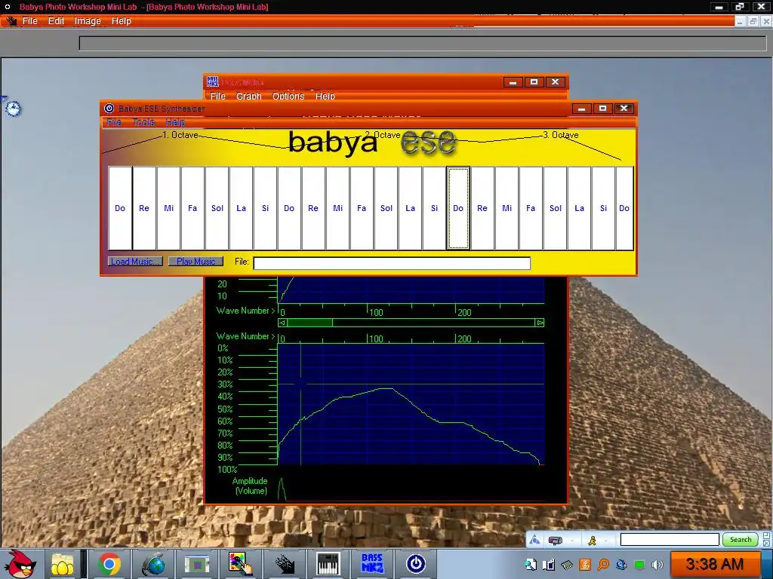This screenshot has height=579, width=773.
Task: Click the search box beside the Search button
Action: [x=670, y=540]
